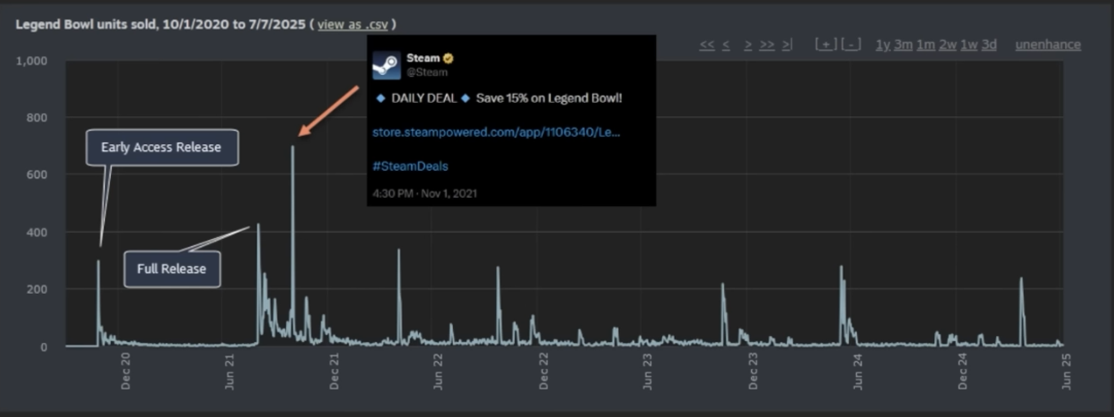Click the 'Dec 21' x-axis label
Image resolution: width=1114 pixels, height=417 pixels.
click(334, 371)
